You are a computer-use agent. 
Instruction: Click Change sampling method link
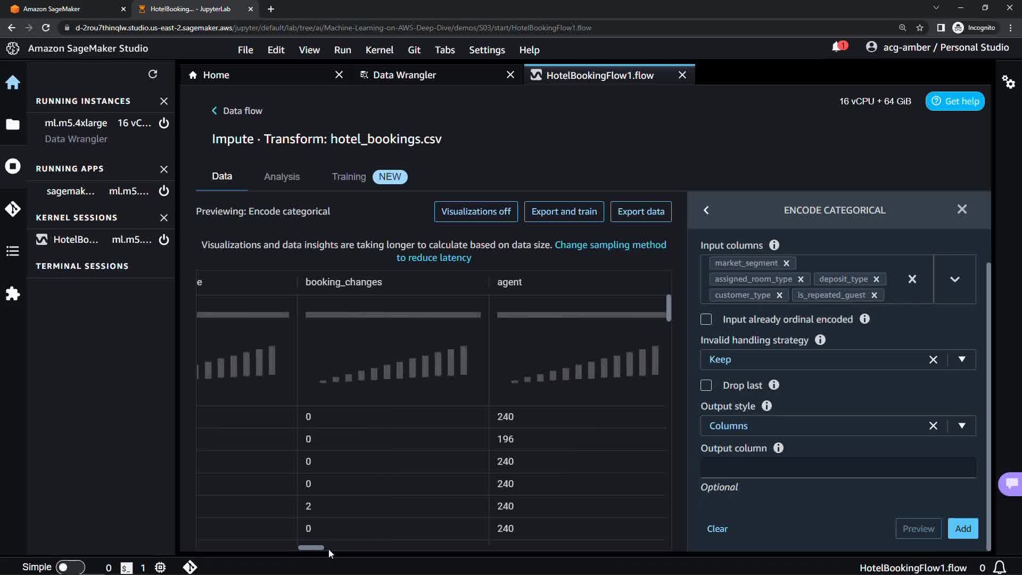(610, 244)
